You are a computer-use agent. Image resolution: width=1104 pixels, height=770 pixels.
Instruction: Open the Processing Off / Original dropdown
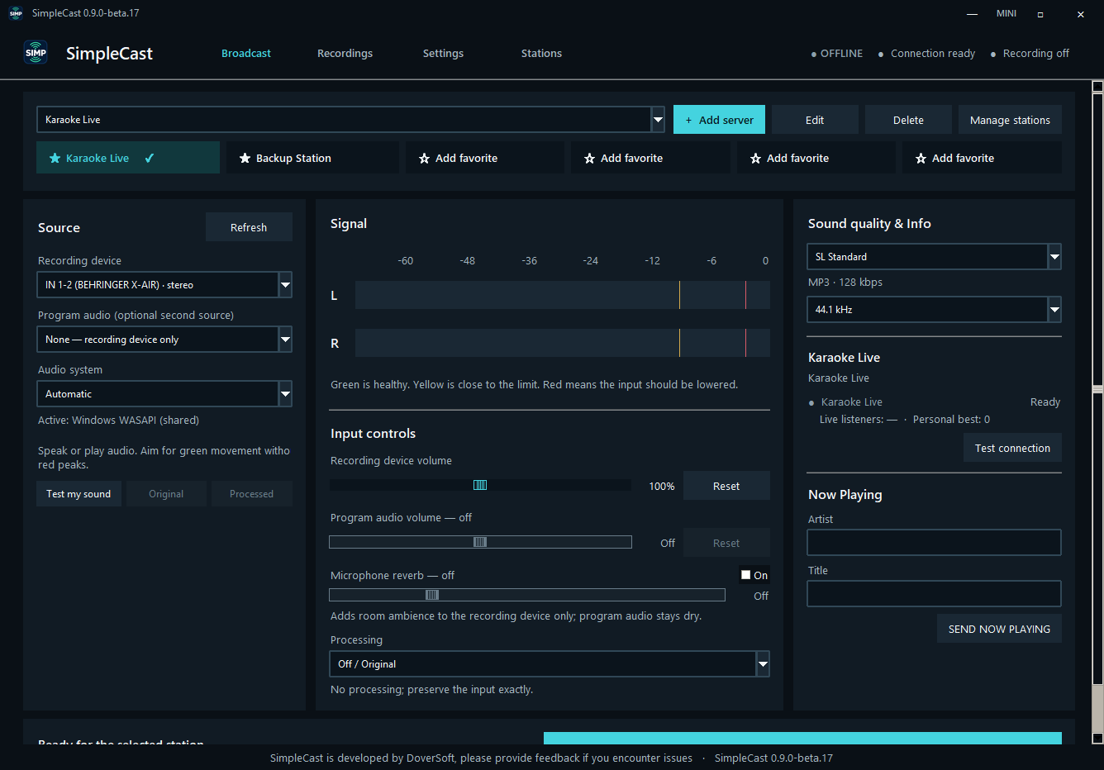click(763, 664)
